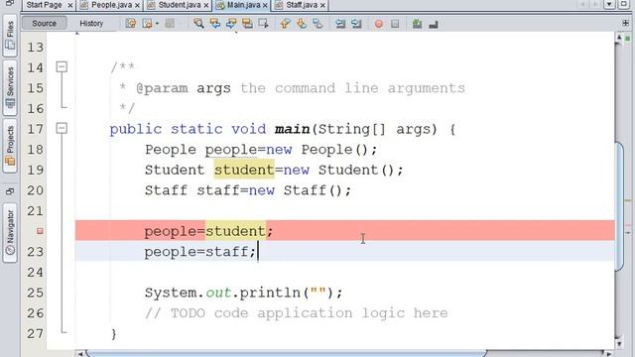The height and width of the screenshot is (357, 635).
Task: Close the Student.java tab
Action: tap(206, 5)
